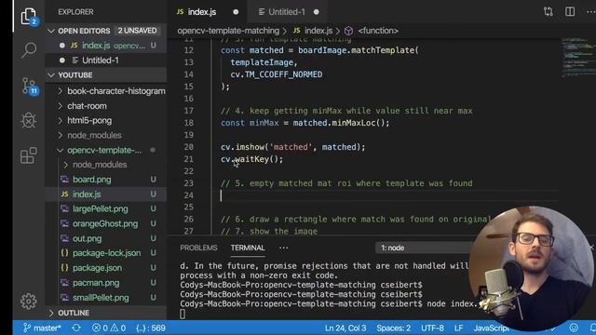This screenshot has width=596, height=335.
Task: Click the 'TM_CCOEFF_NORMED' text on line 14
Action: [x=283, y=74]
